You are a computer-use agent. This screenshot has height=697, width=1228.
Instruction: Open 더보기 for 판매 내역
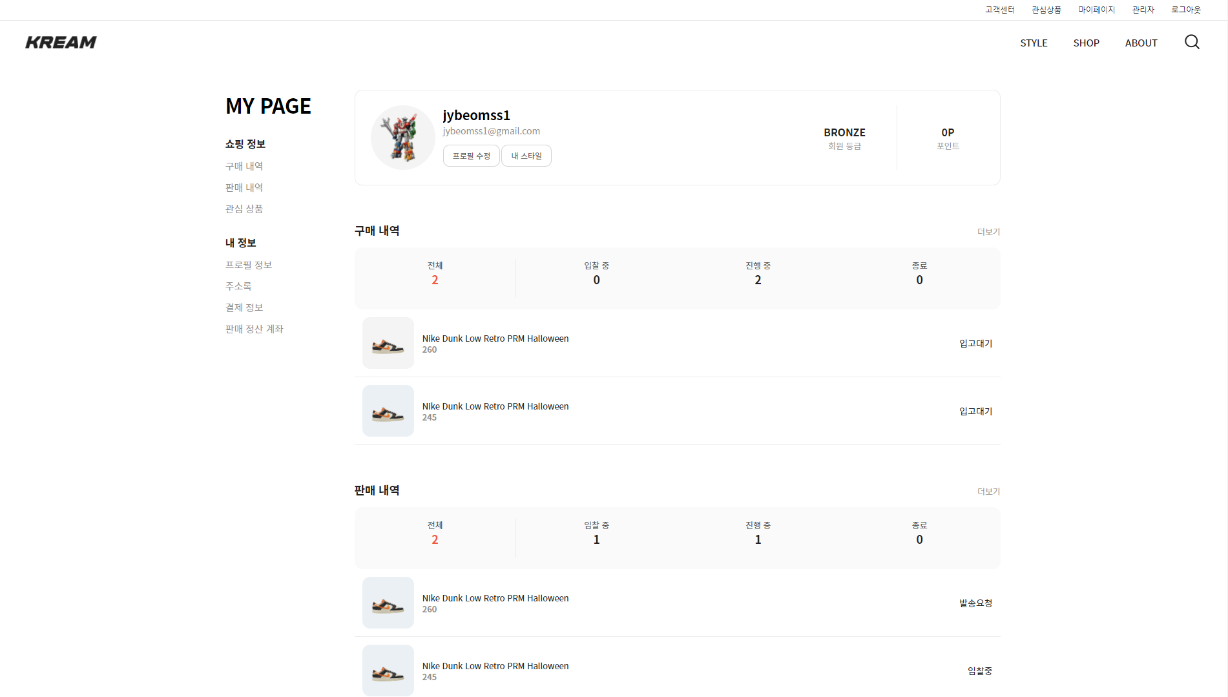click(988, 491)
